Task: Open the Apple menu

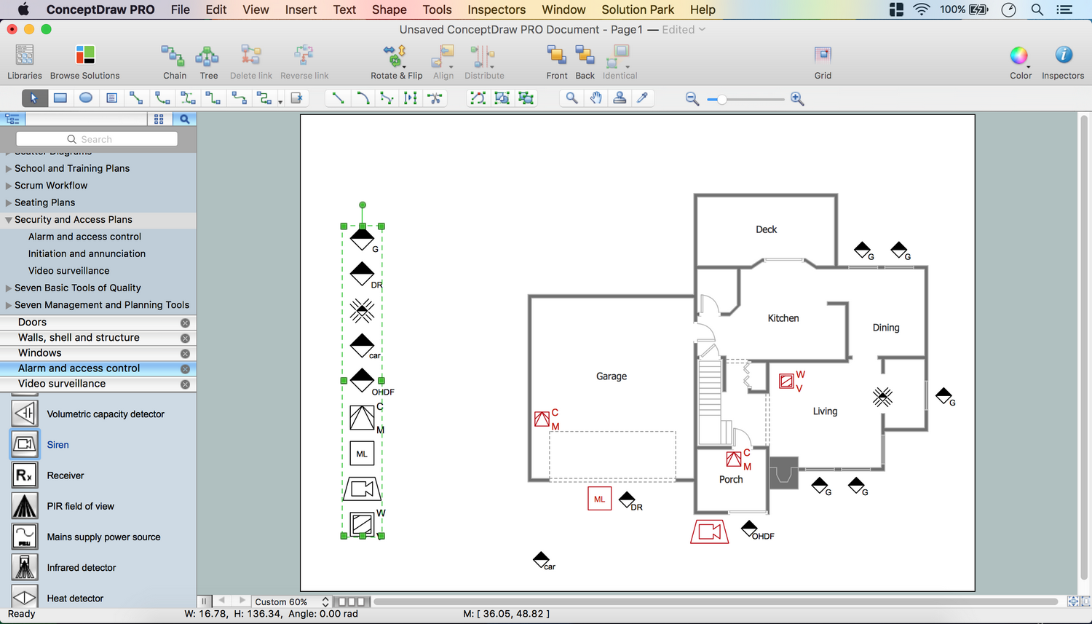Action: tap(23, 9)
